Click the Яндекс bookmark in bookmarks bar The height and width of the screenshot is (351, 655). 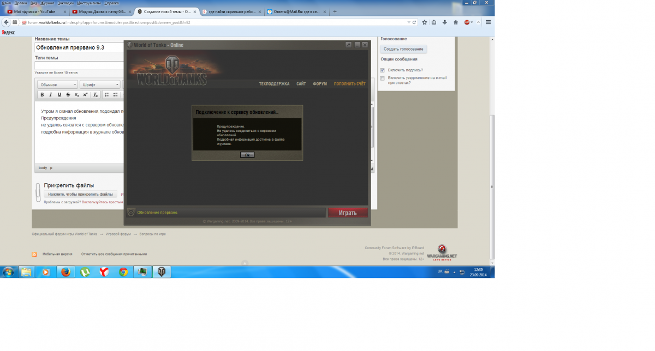click(8, 33)
